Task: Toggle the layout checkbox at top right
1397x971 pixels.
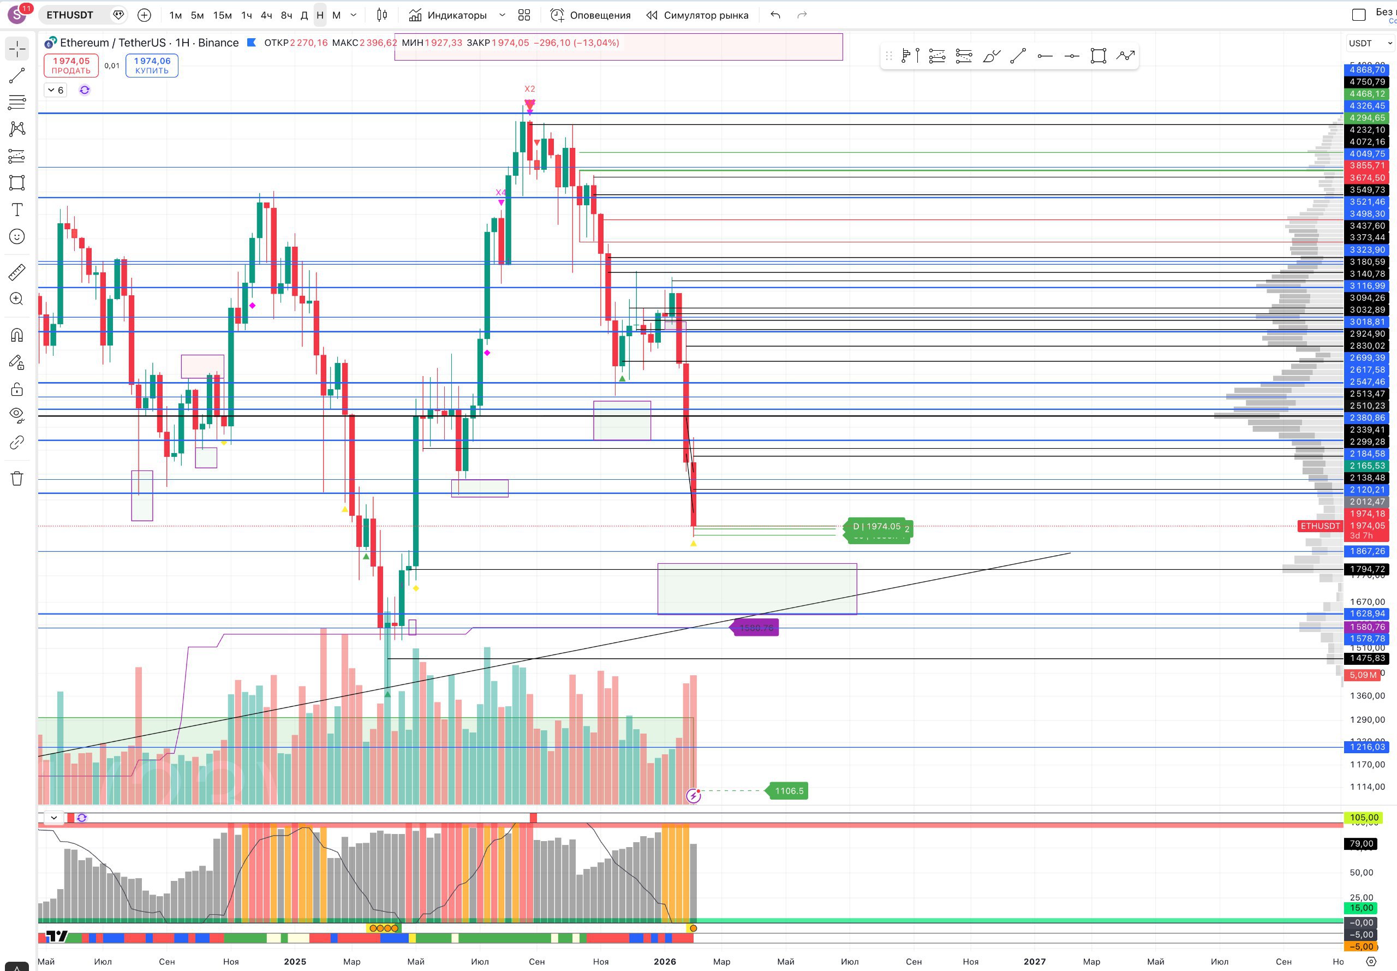Action: [1359, 15]
